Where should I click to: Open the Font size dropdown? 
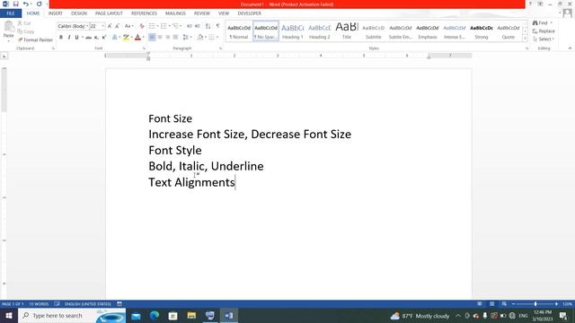click(x=103, y=26)
